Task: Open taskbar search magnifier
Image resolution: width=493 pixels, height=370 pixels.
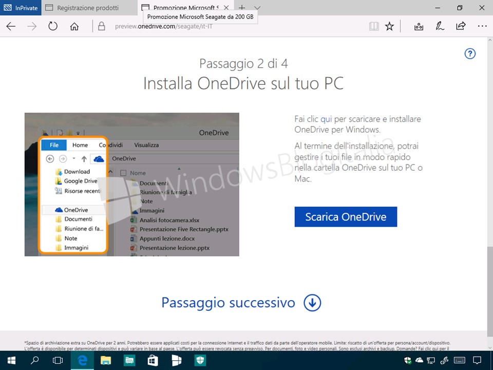Action: pyautogui.click(x=34, y=361)
